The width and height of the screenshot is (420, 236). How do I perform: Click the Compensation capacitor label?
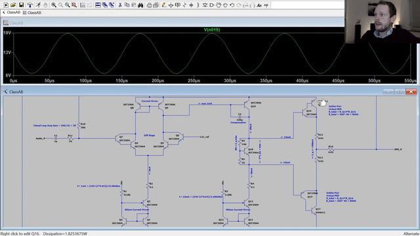coord(238,123)
